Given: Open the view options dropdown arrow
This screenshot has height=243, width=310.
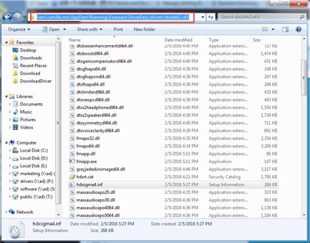Looking at the screenshot, I should [273, 29].
